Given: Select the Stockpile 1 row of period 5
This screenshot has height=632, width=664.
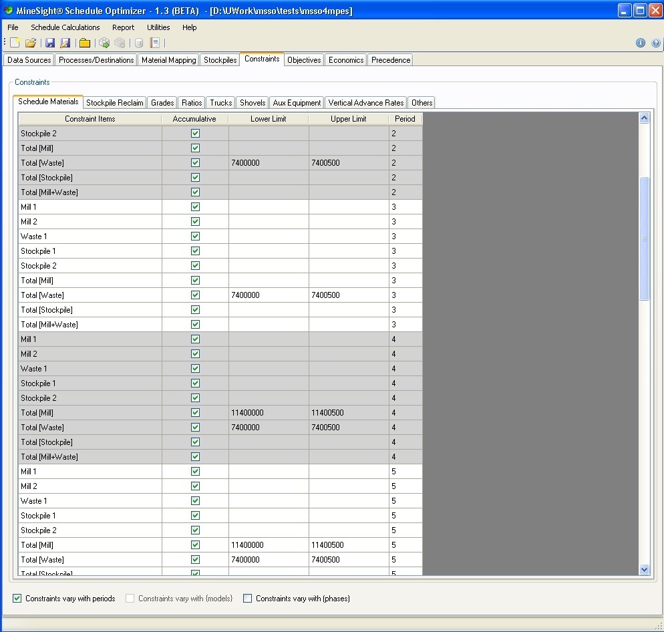Looking at the screenshot, I should point(220,516).
